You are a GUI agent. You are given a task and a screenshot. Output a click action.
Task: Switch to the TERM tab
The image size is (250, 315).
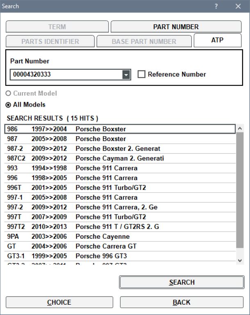tap(57, 27)
